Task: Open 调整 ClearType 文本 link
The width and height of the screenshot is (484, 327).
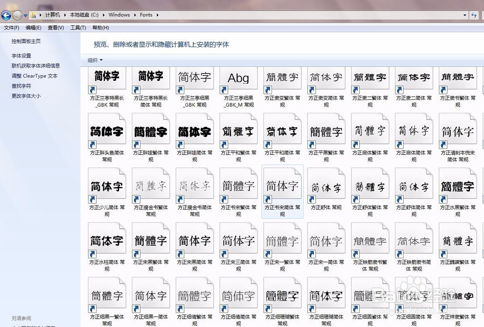Action: point(34,76)
